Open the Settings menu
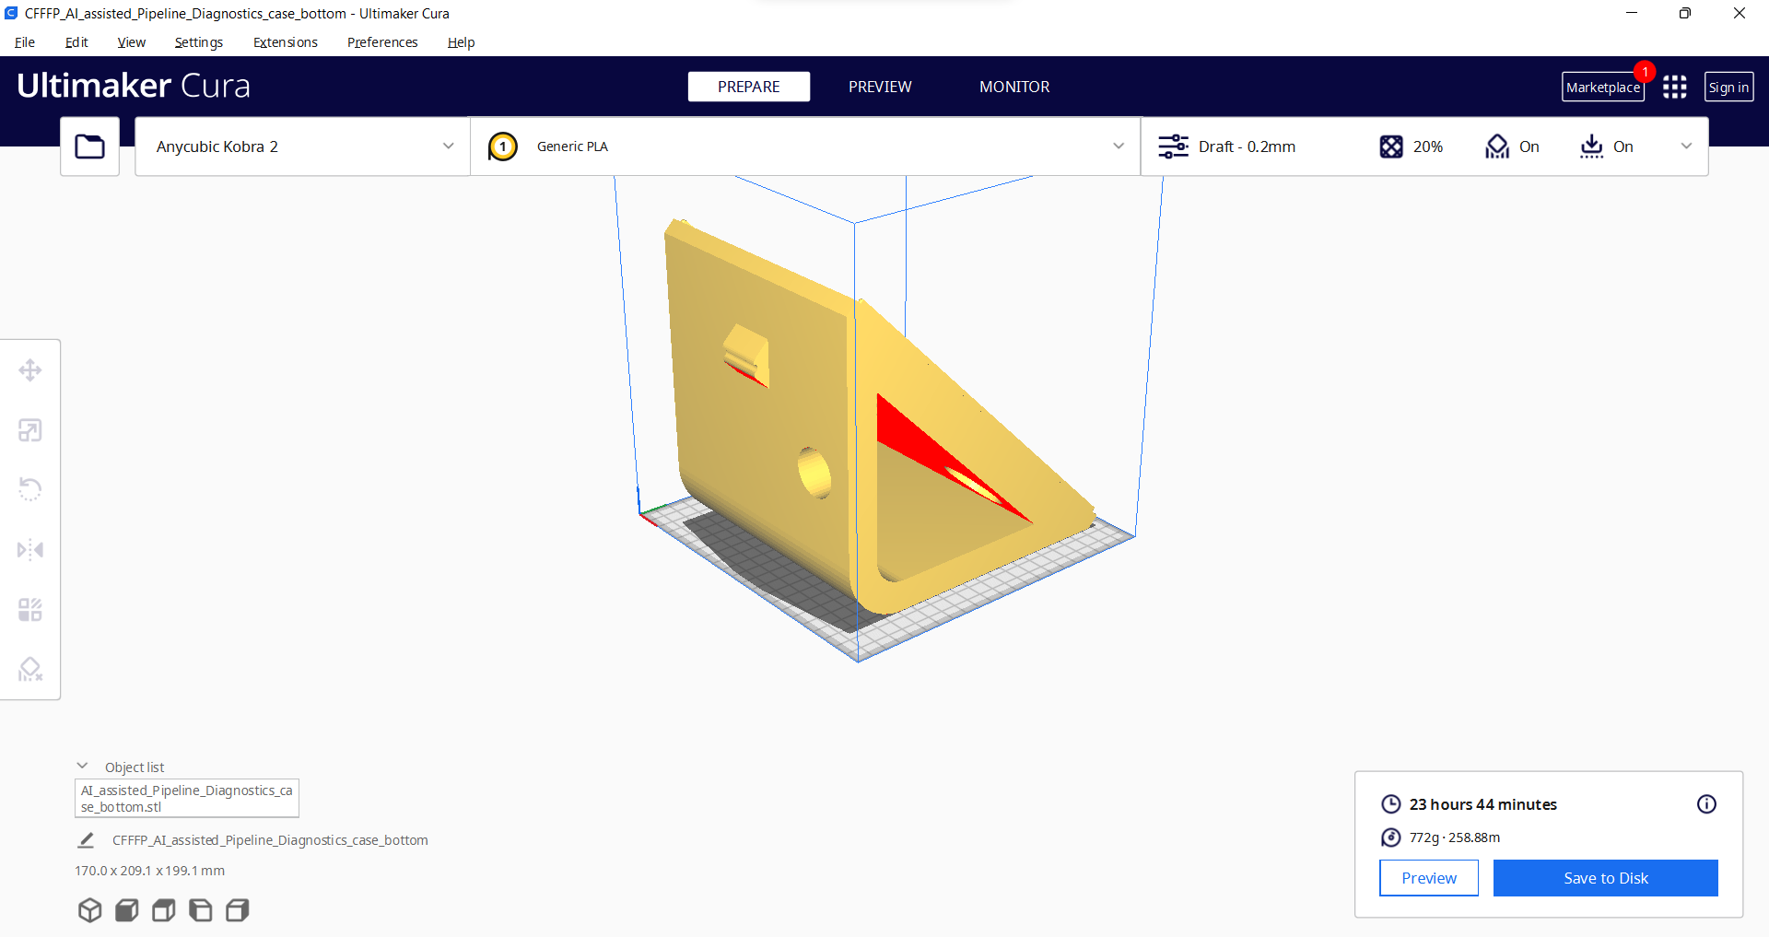The image size is (1769, 937). pos(199,42)
